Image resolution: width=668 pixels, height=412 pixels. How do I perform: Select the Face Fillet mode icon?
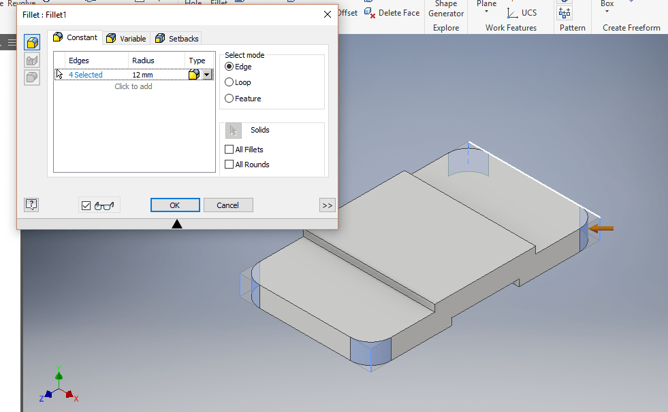click(32, 61)
